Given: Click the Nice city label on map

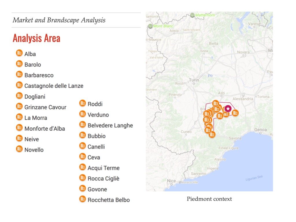Looking at the screenshot, I should tap(171, 181).
